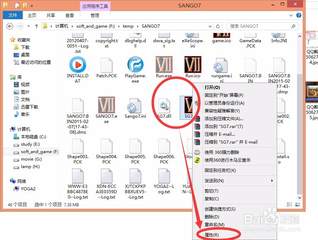Open the temp folder via the breadcrumb
Screen dimensions: 318x240
pos(128,26)
